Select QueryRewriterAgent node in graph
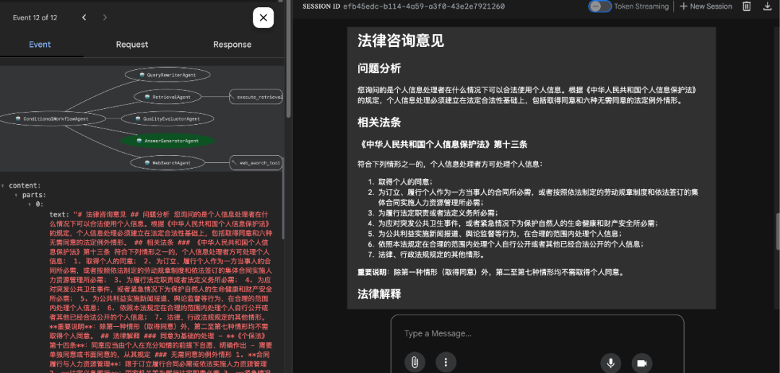780x373 pixels. click(x=168, y=75)
